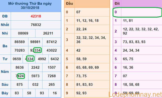The height and width of the screenshot is (98, 162).
Task: Select Đầu row 6 values 65, 68, 69, 69
Action: 88,67
